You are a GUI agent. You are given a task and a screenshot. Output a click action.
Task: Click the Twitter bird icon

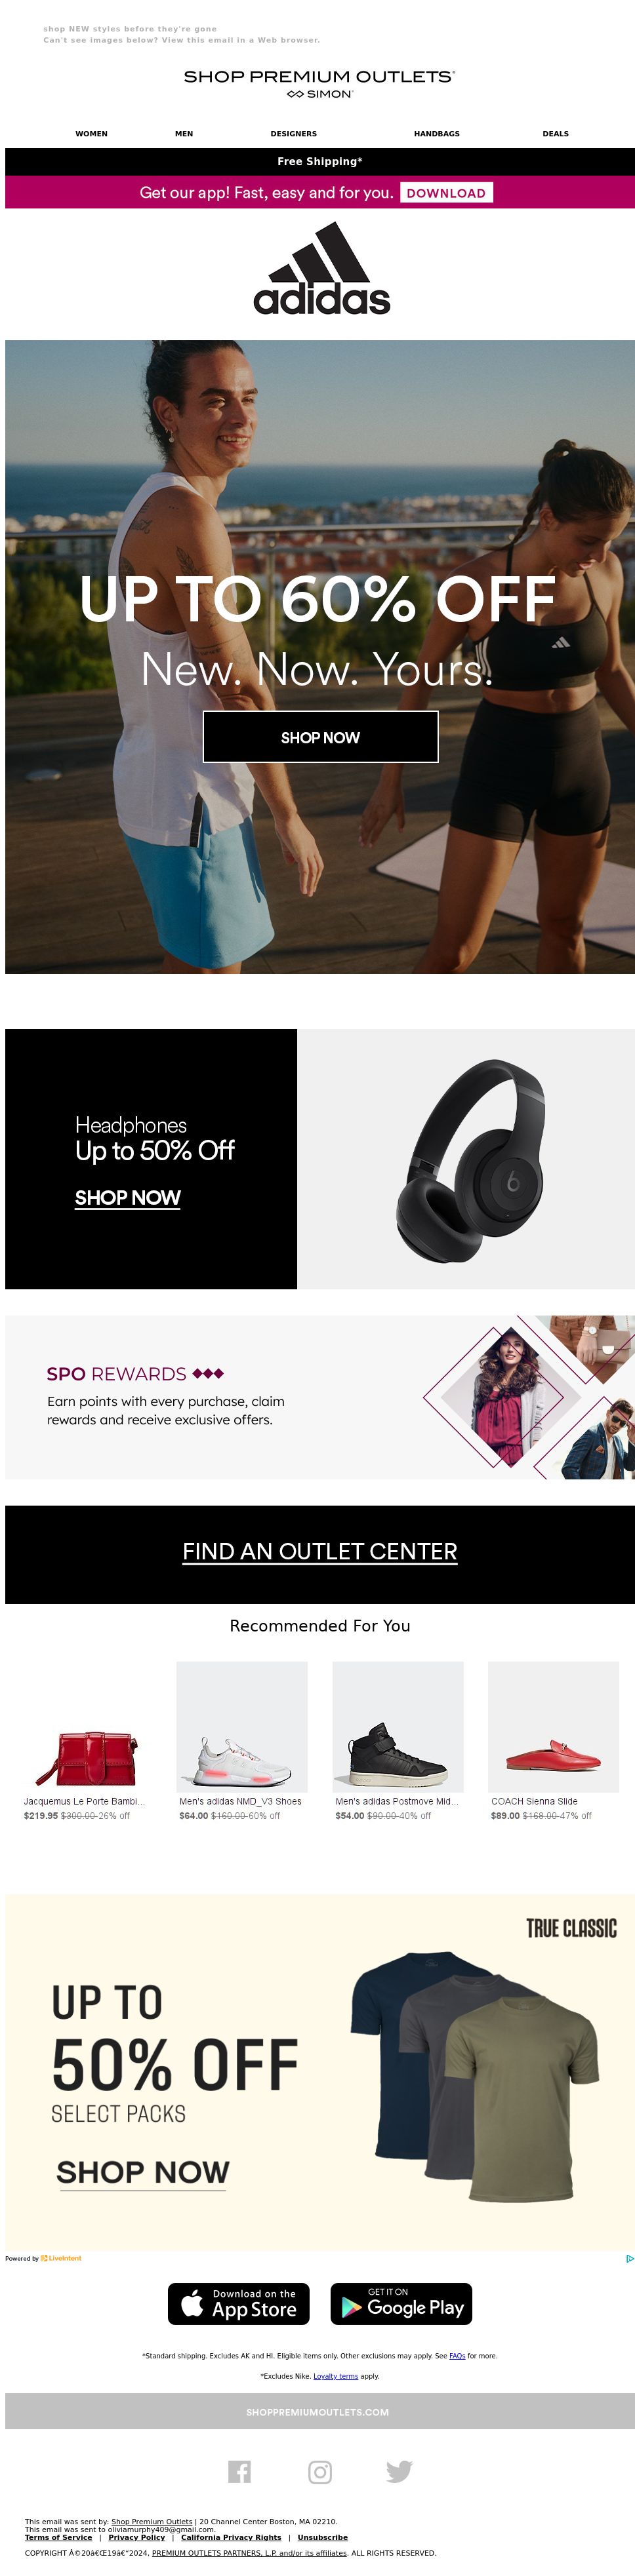tap(399, 2472)
